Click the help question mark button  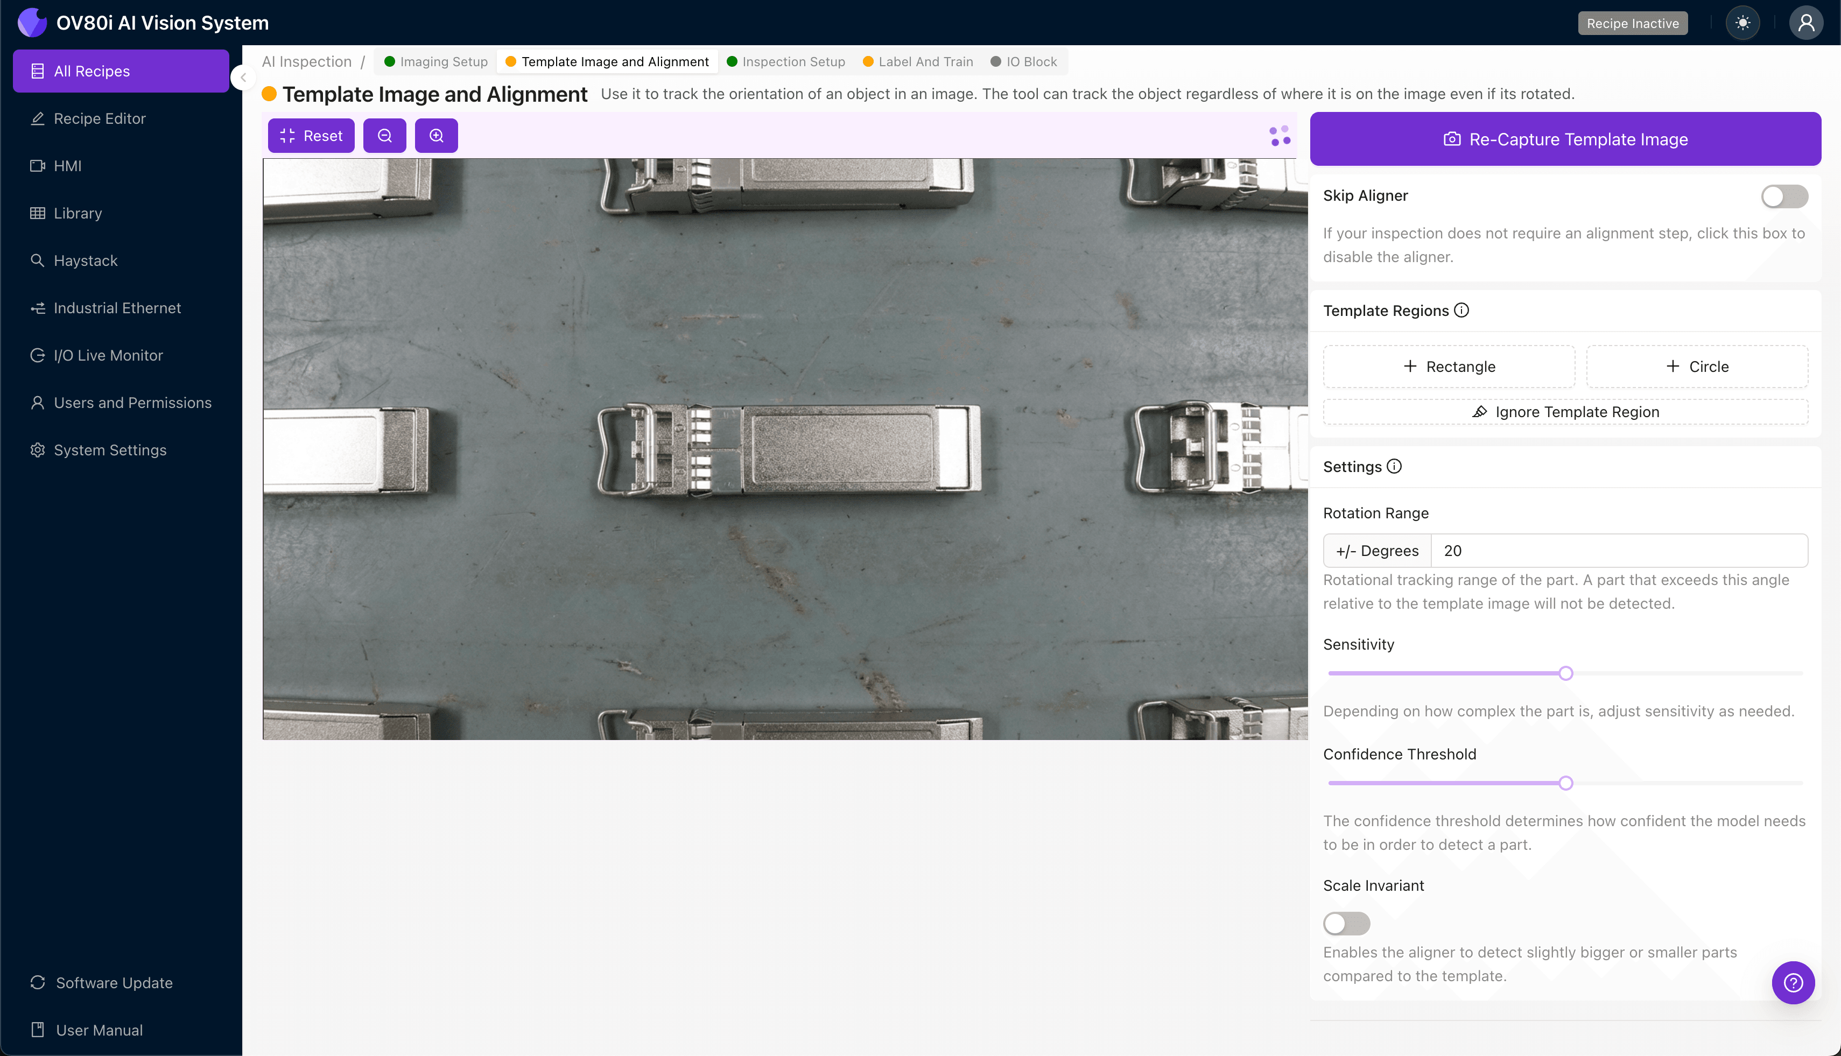coord(1793,983)
